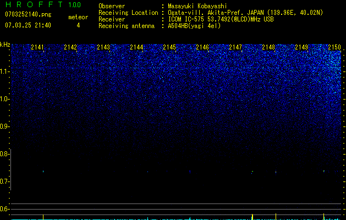Click the 1.1 kHz axis label
This screenshot has height=220, width=346.
pos(4,71)
